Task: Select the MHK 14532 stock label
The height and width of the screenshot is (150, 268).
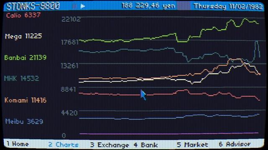Action: pos(21,78)
